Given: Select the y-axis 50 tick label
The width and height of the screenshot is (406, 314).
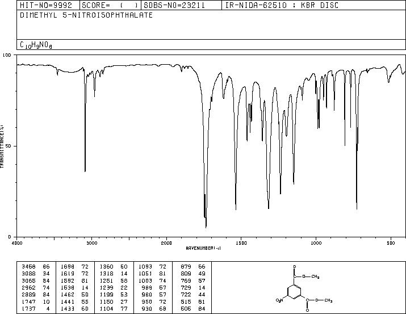Looking at the screenshot, I should (x=9, y=146).
